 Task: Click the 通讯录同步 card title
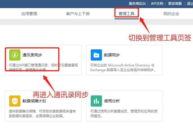(32, 55)
